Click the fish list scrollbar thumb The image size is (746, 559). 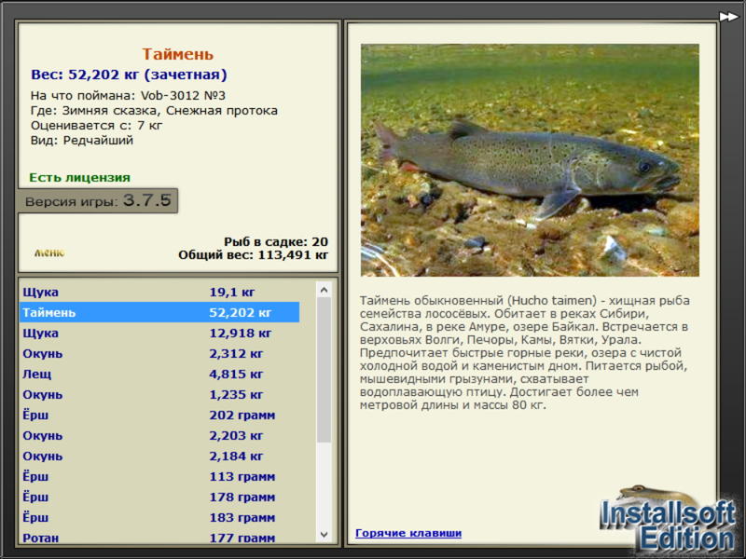coord(324,370)
